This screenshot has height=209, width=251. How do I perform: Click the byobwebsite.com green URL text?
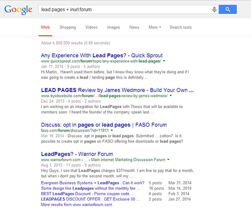(104, 96)
